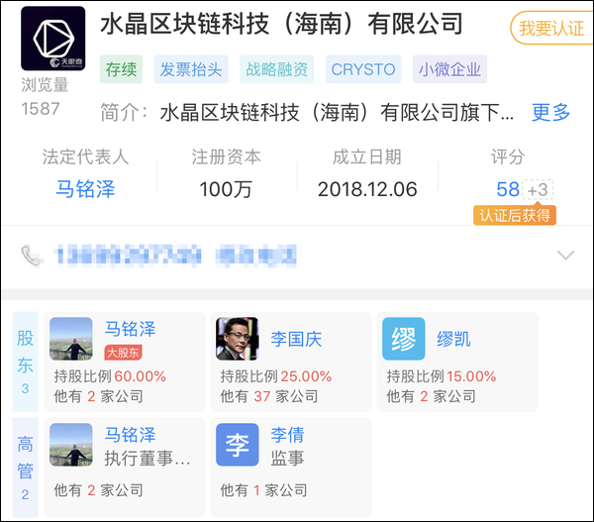Screen dimensions: 594x522
Task: Select the 股东 3 side tab
Action: click(x=25, y=362)
